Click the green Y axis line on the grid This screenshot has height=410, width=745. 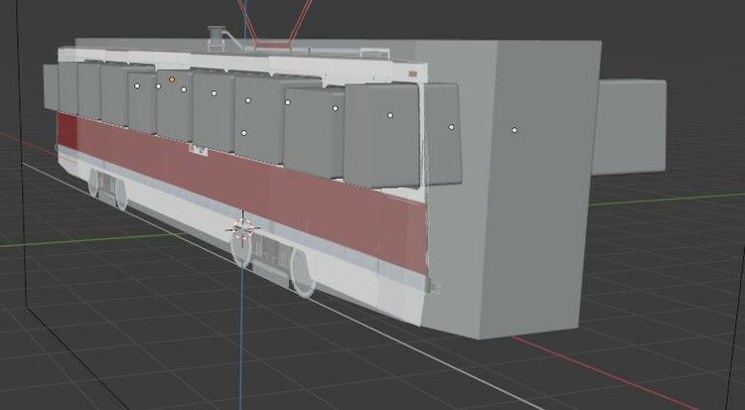tap(666, 200)
